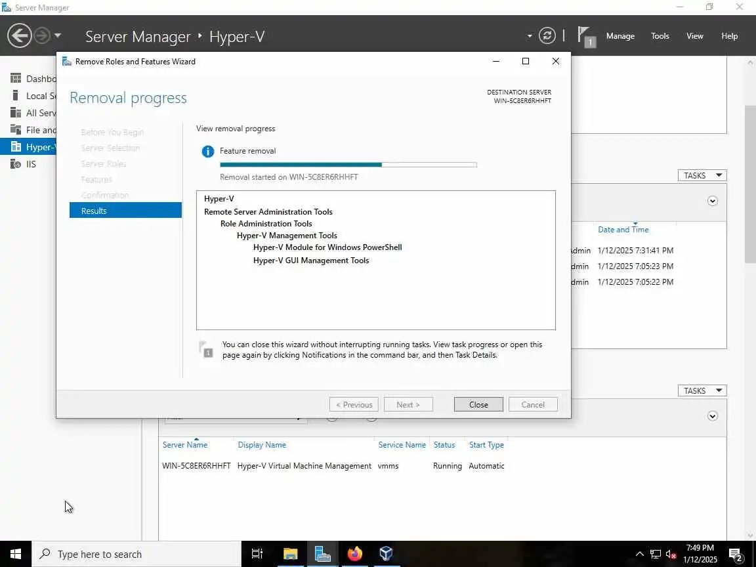Click the Server Manager back arrow

pyautogui.click(x=19, y=35)
